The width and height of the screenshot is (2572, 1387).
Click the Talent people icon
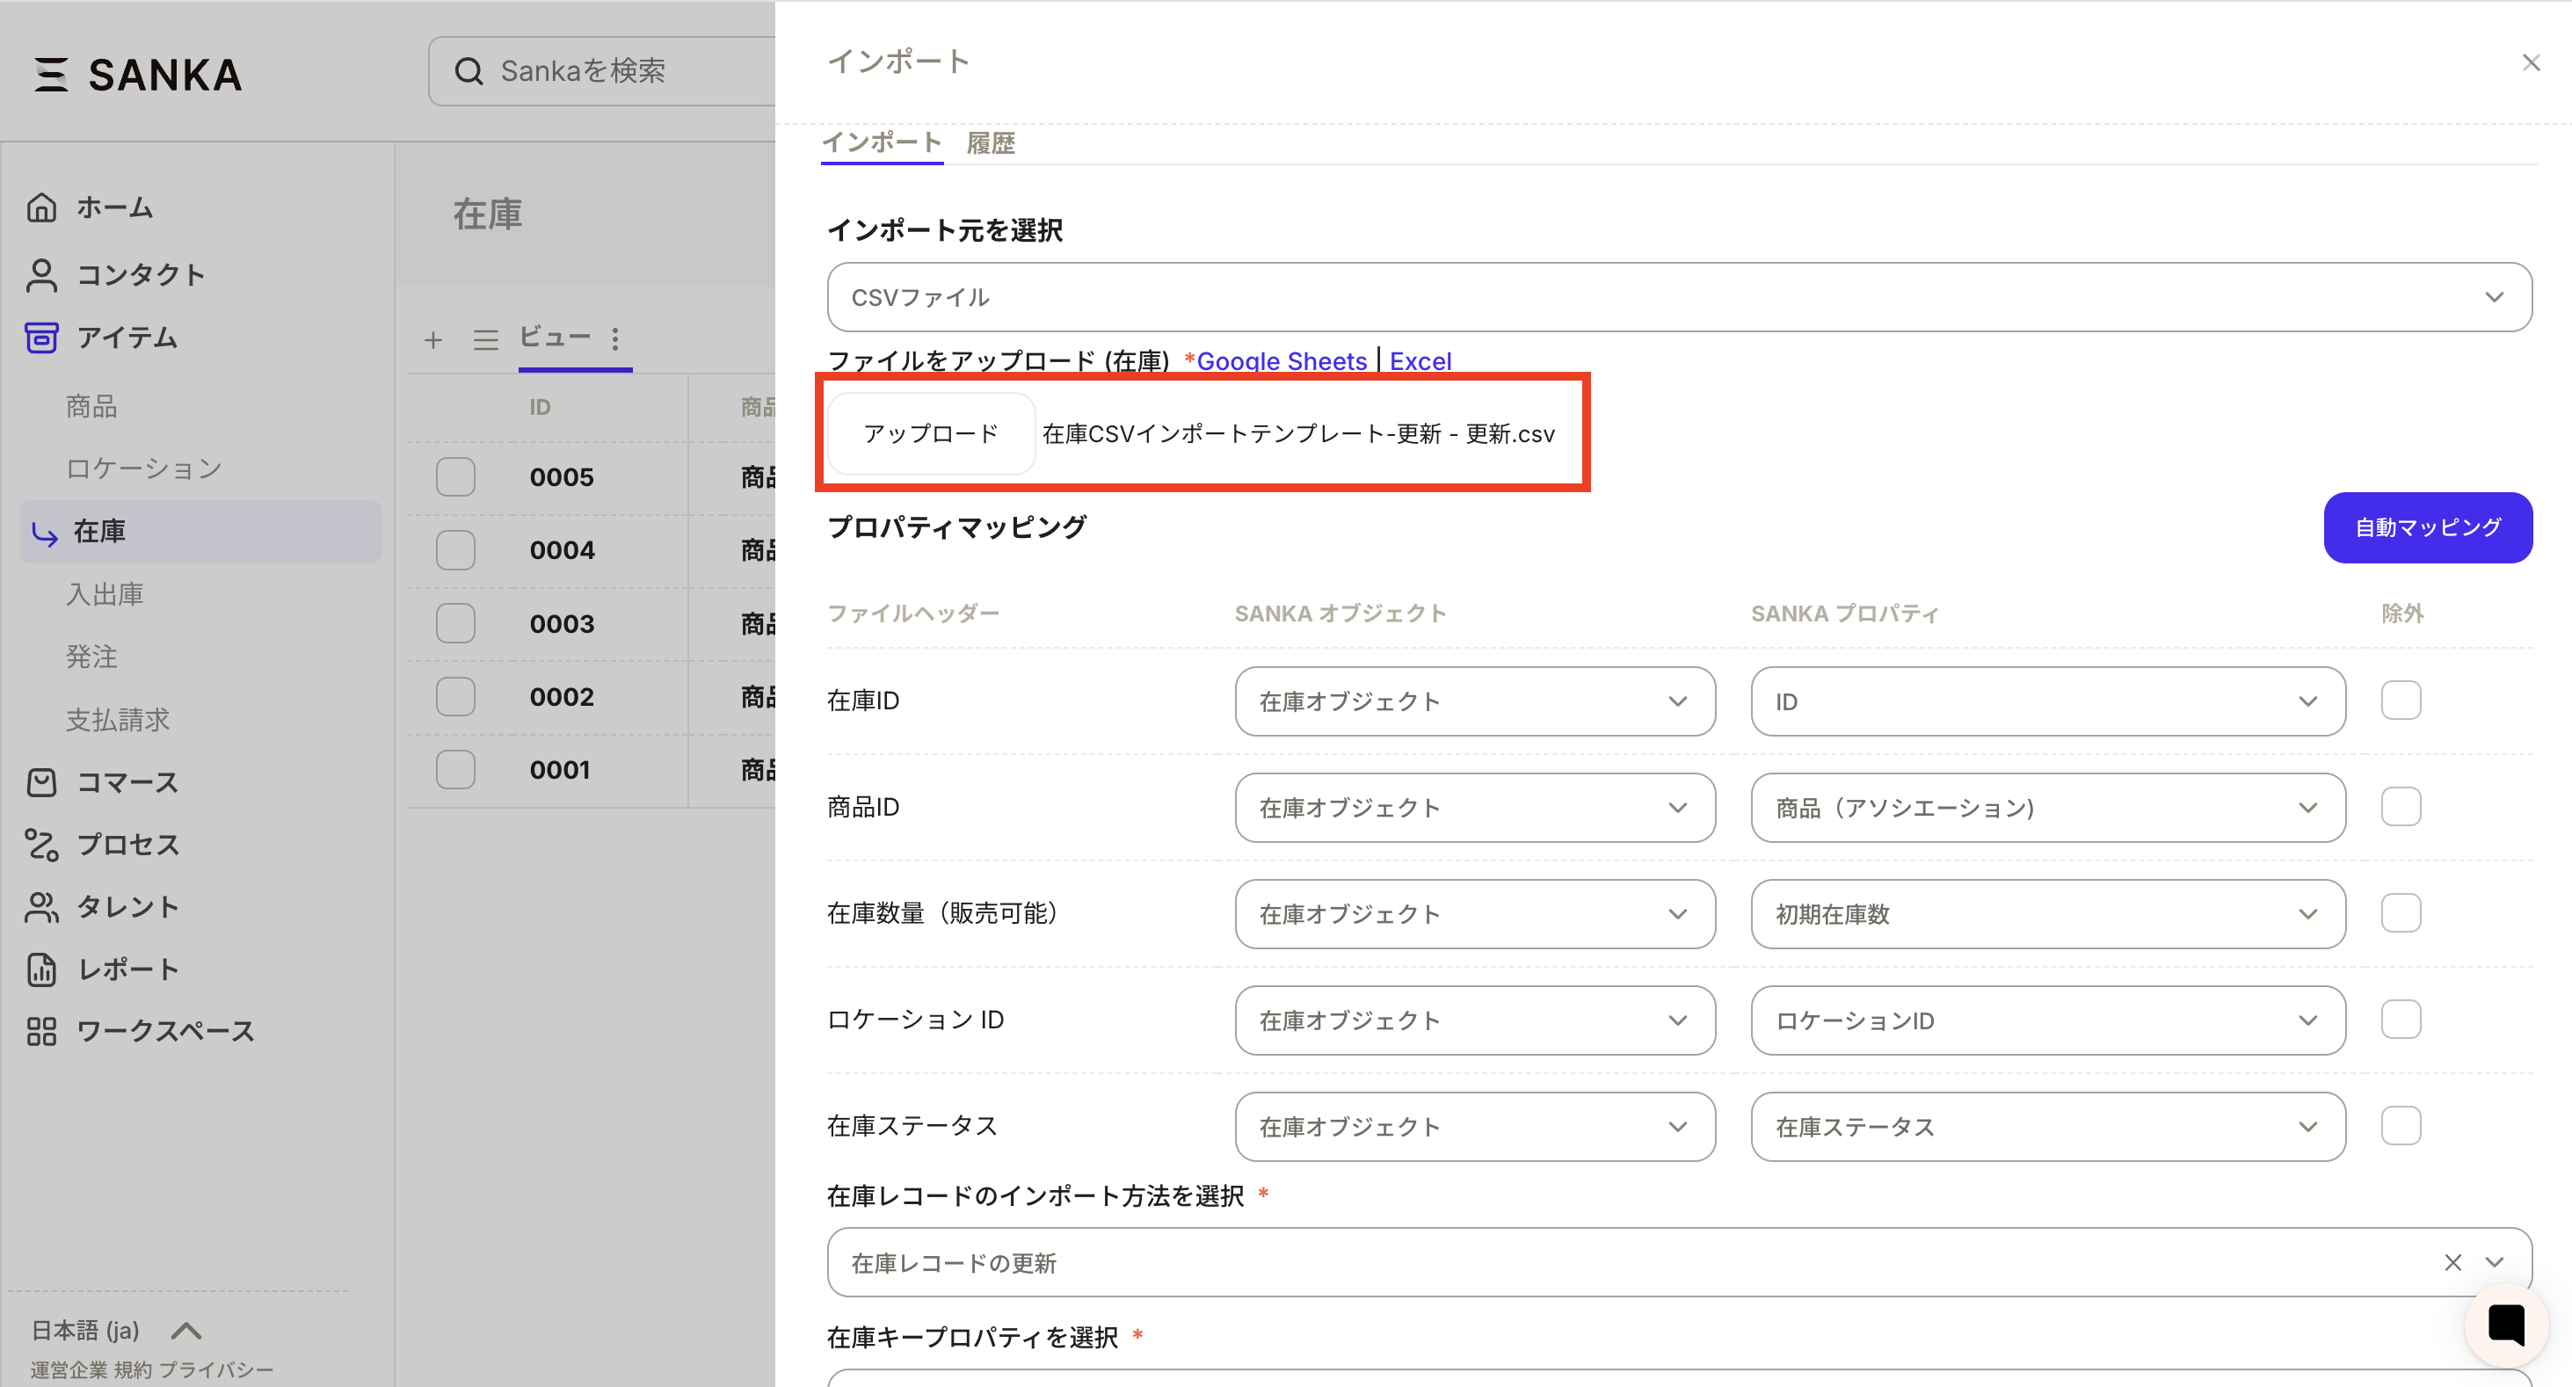pyautogui.click(x=41, y=907)
